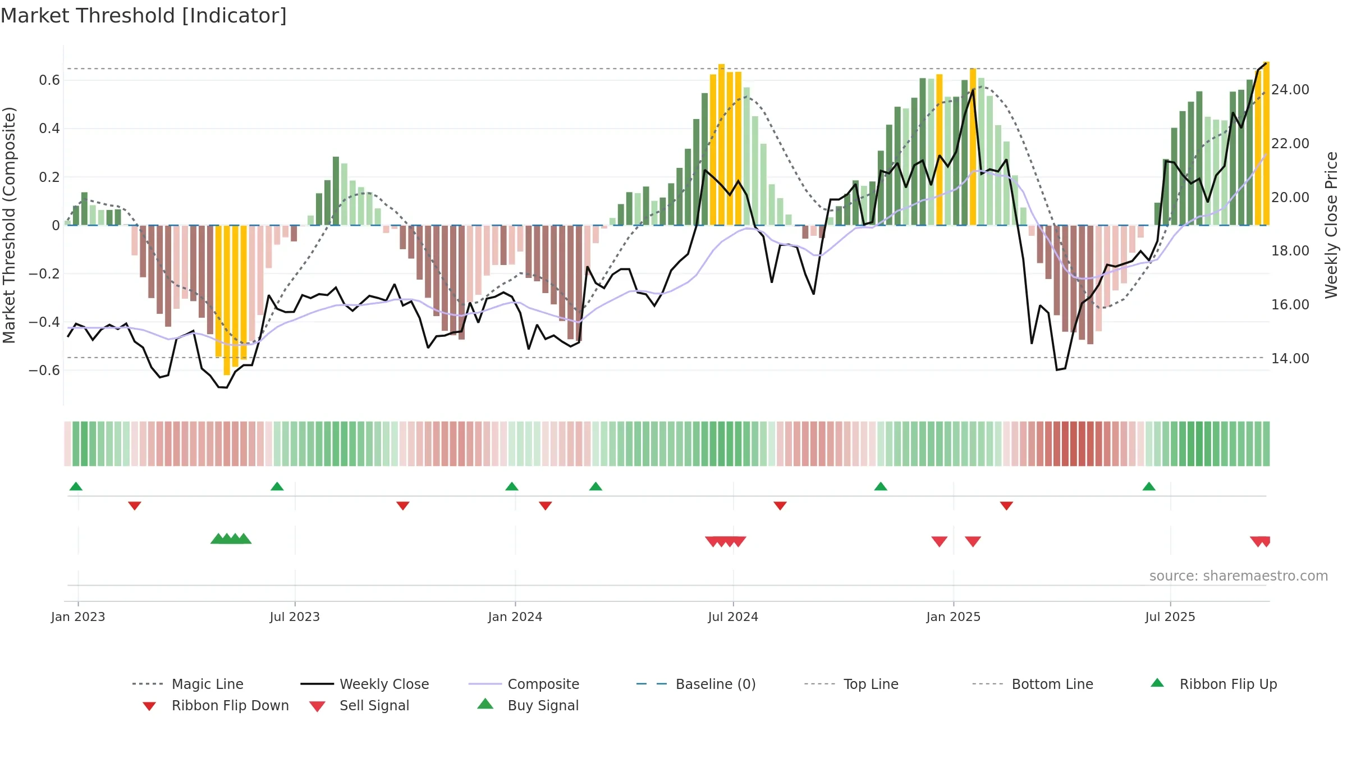The width and height of the screenshot is (1347, 758).
Task: Click the source: sharemaestro.com label
Action: 1239,576
